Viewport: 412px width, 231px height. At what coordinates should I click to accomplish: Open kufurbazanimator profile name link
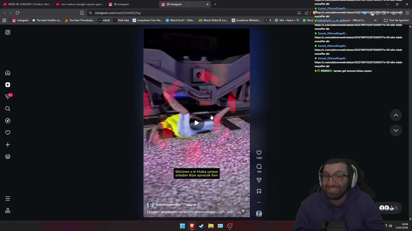click(168, 205)
